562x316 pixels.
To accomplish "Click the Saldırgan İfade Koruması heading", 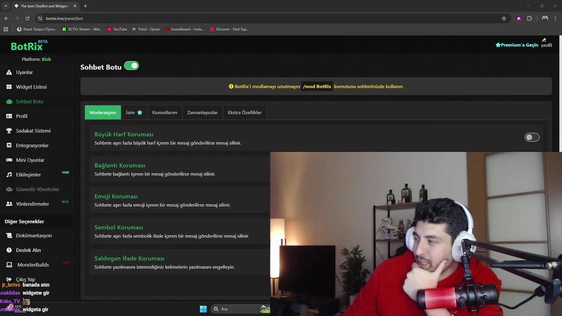I will click(130, 259).
